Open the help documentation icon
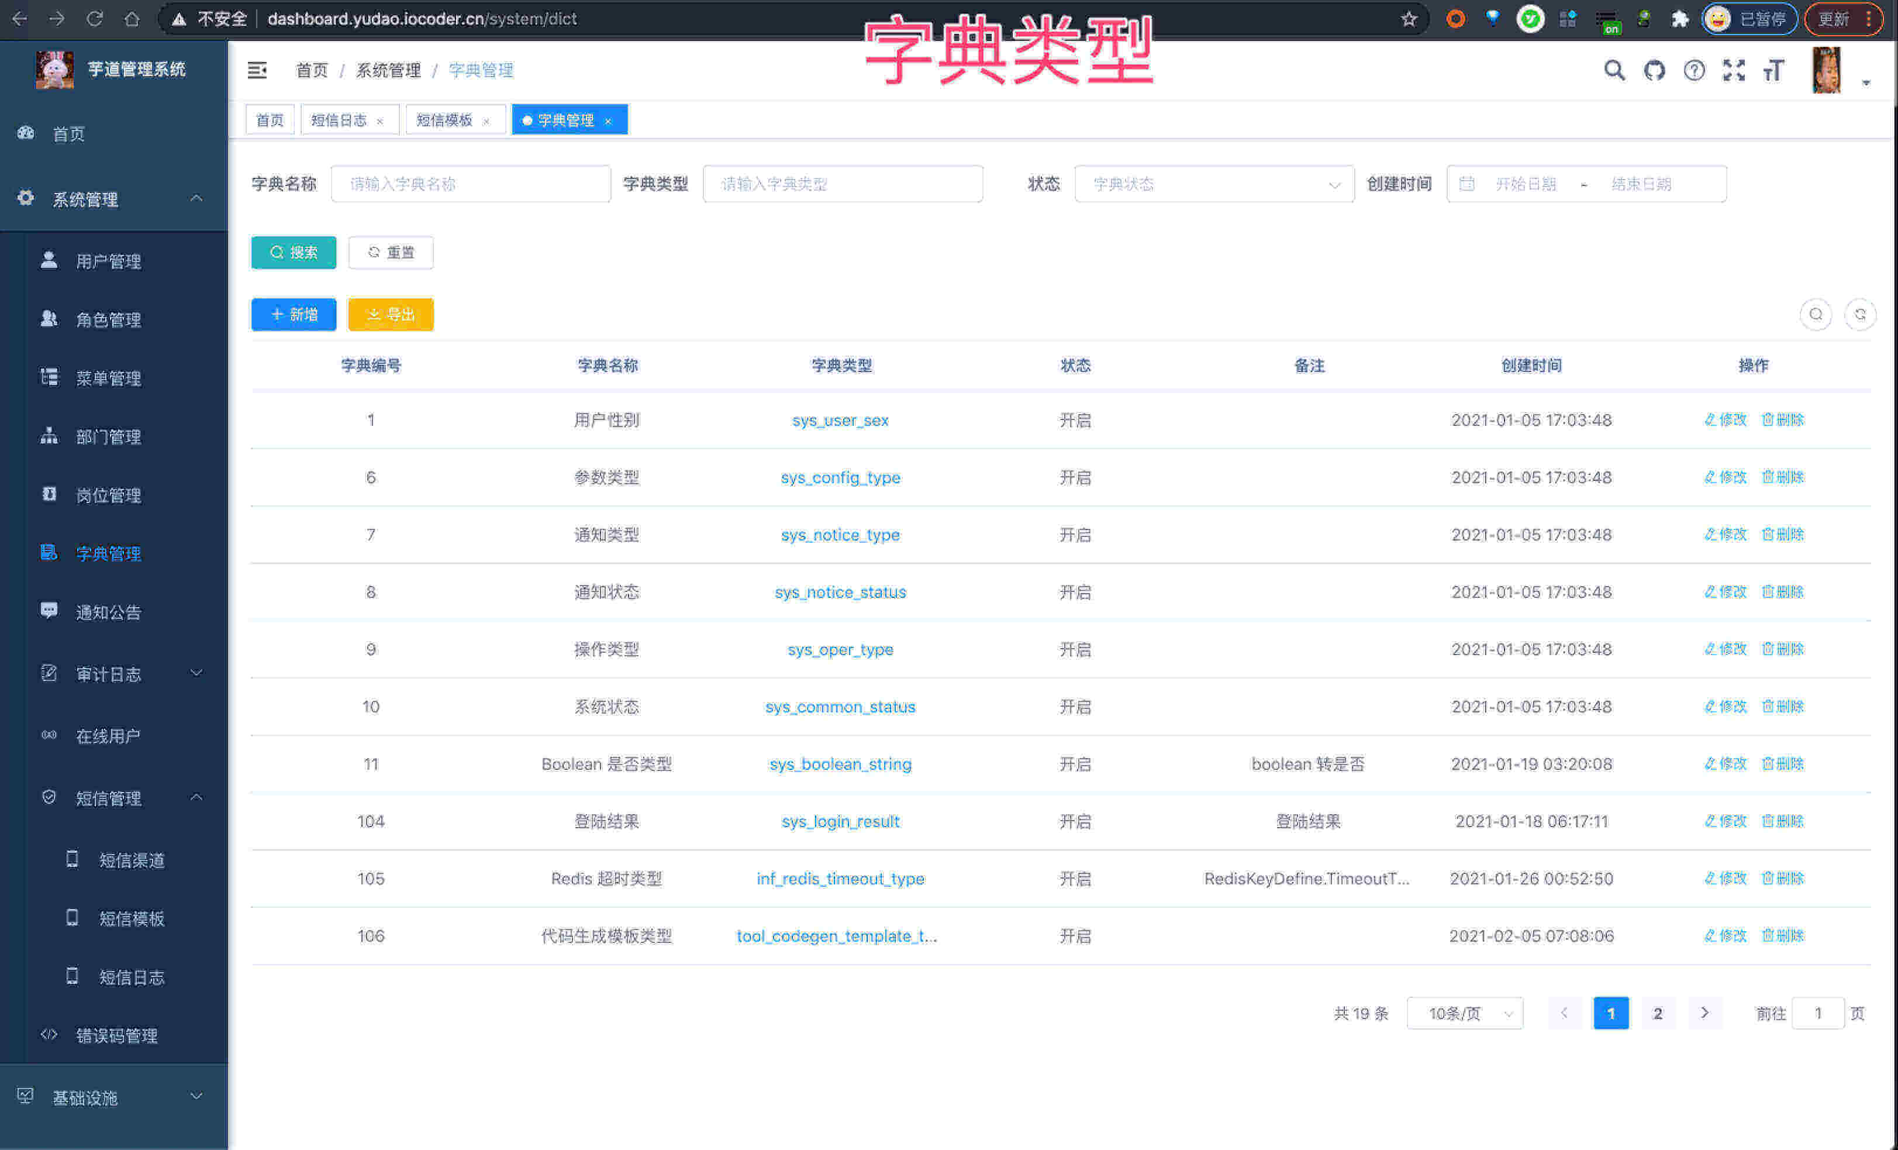Viewport: 1898px width, 1150px height. click(1695, 70)
